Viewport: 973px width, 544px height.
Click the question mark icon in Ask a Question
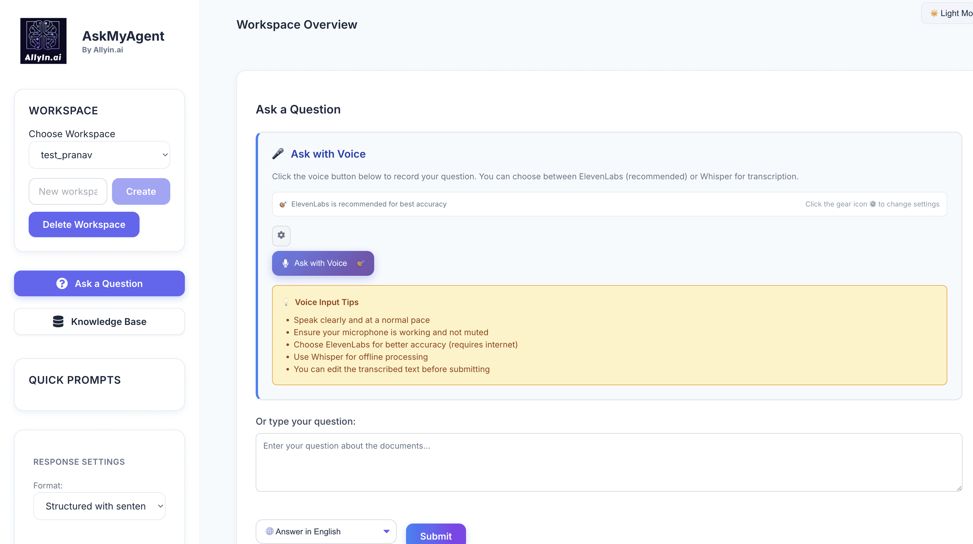click(62, 283)
